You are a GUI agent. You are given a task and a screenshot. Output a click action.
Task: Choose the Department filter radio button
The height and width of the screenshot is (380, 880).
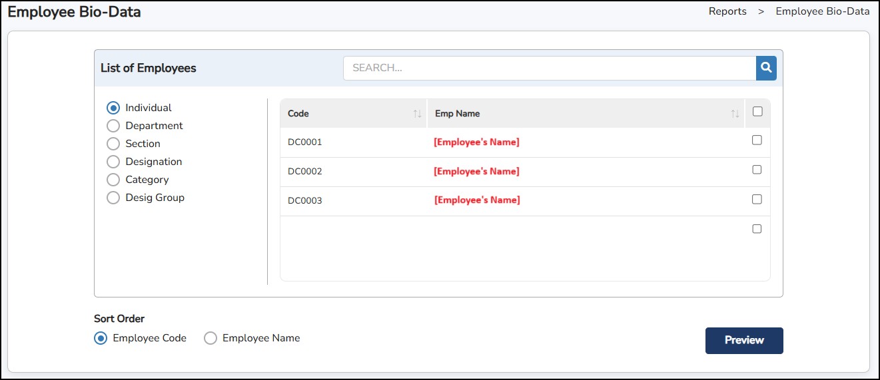click(113, 126)
